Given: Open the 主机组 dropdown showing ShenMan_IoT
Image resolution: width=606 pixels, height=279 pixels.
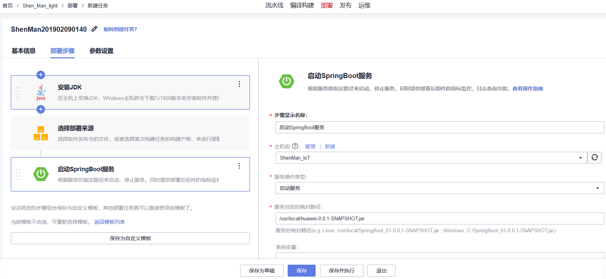Looking at the screenshot, I should pos(431,158).
